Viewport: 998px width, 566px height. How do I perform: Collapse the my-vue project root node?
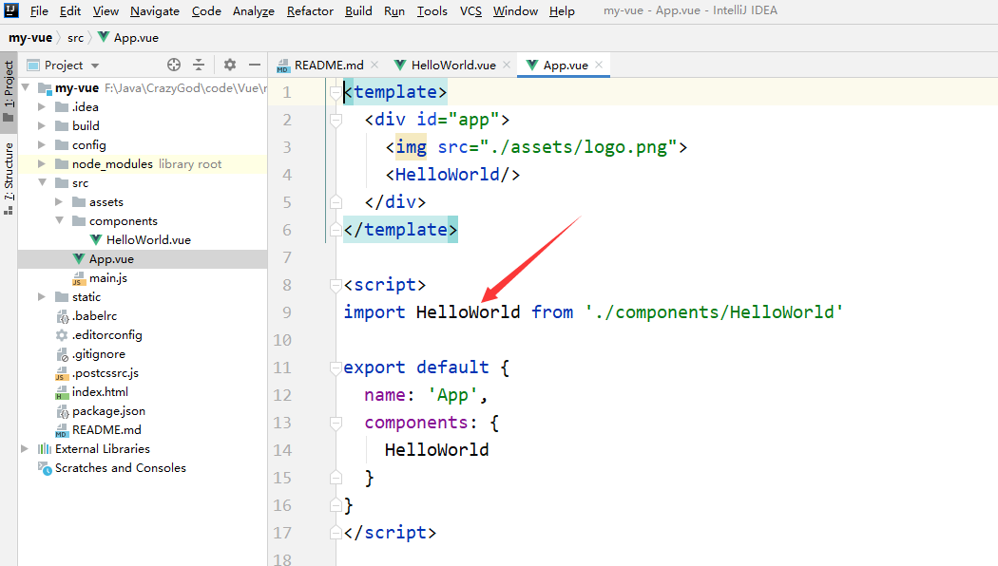click(x=26, y=87)
